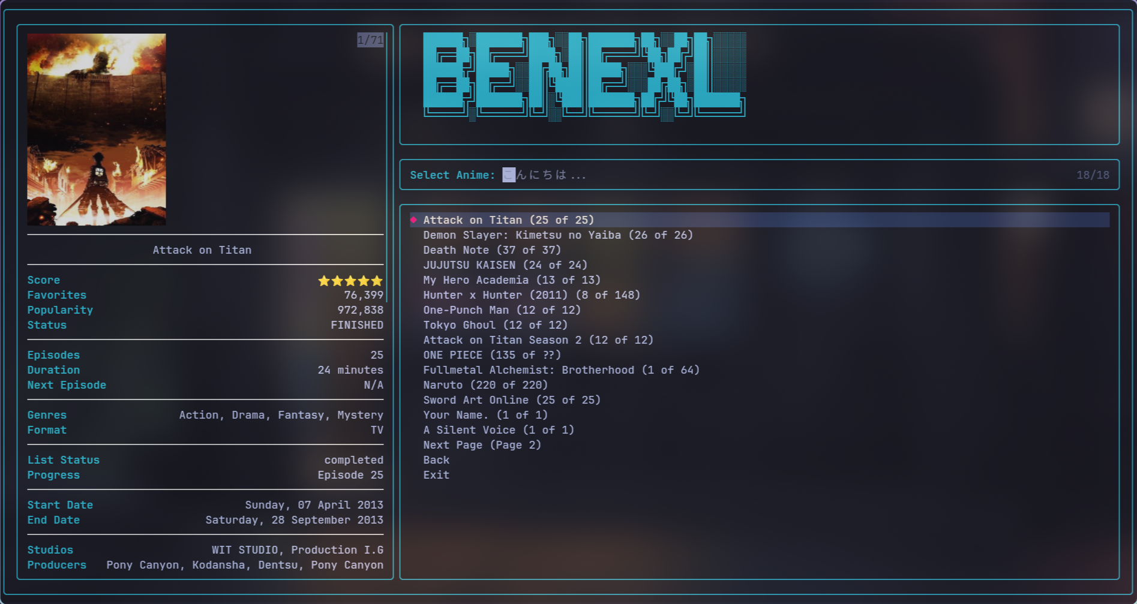Screen dimensions: 1137x604
Task: Focus the Select Anime search field
Action: tap(760, 175)
